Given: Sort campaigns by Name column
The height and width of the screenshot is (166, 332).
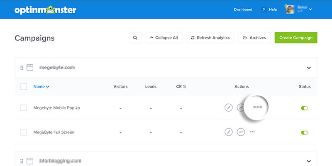Looking at the screenshot, I should [x=41, y=87].
